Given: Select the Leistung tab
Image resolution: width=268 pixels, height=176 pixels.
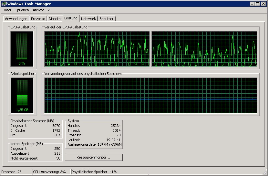Looking at the screenshot, I should (71, 18).
